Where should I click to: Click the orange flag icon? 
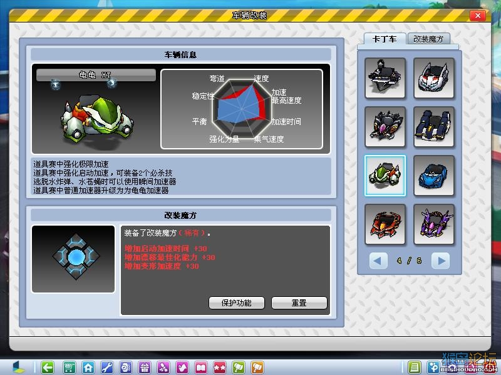[257, 367]
